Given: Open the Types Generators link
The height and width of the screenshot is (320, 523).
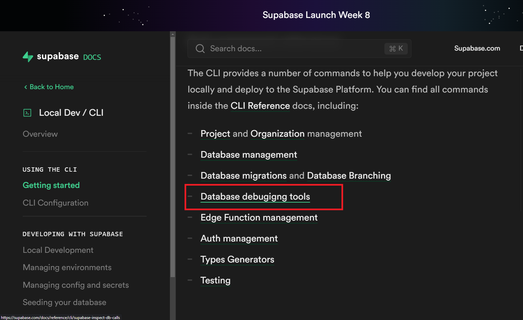Looking at the screenshot, I should [x=237, y=259].
